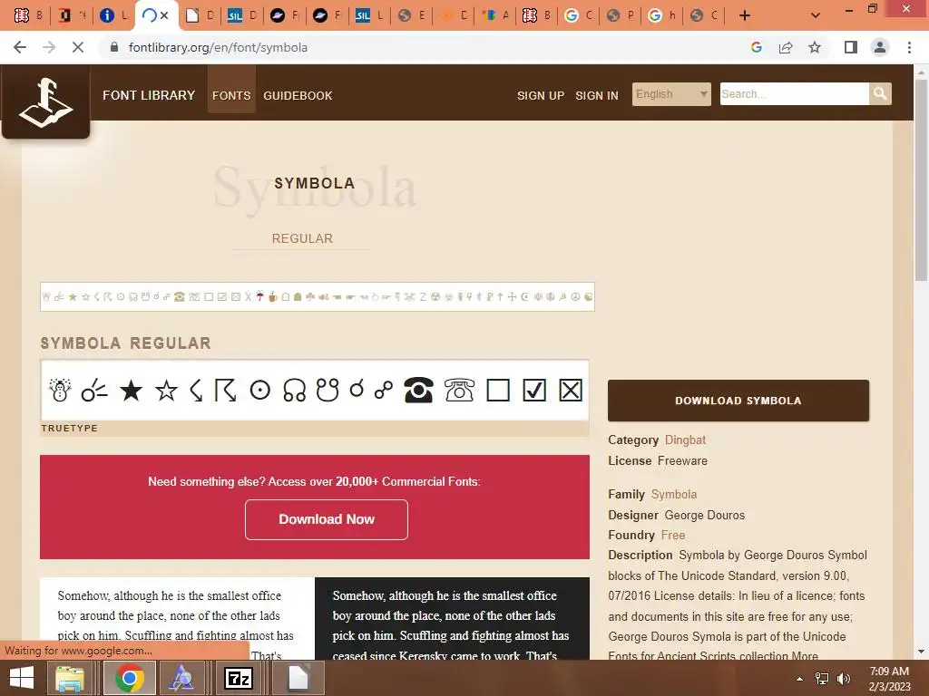Viewport: 929px width, 696px height.
Task: Click the network tray icon
Action: (x=822, y=679)
